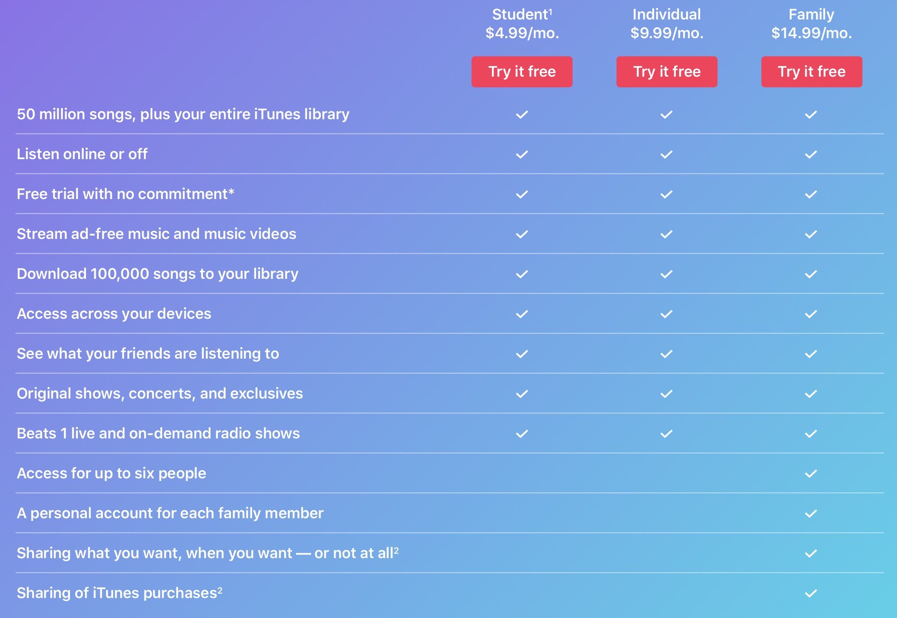Click Try it free under the Individual plan
The width and height of the screenshot is (897, 618).
667,72
